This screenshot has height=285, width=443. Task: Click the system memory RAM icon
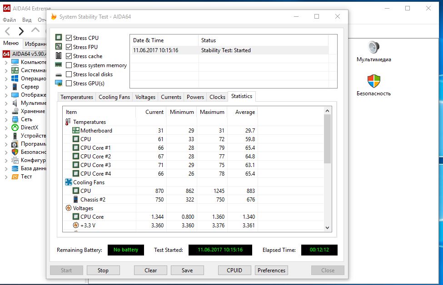tap(59, 64)
